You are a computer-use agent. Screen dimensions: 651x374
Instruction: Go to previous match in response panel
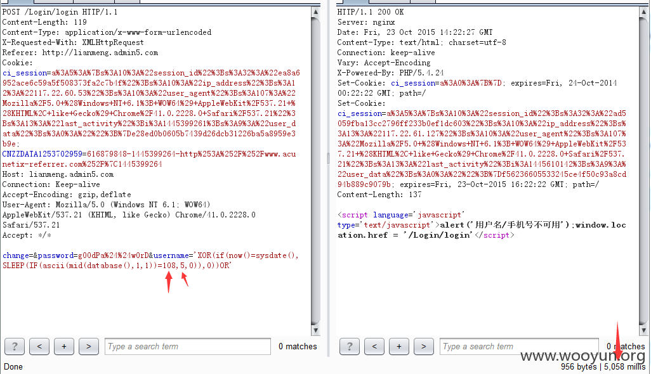click(374, 346)
